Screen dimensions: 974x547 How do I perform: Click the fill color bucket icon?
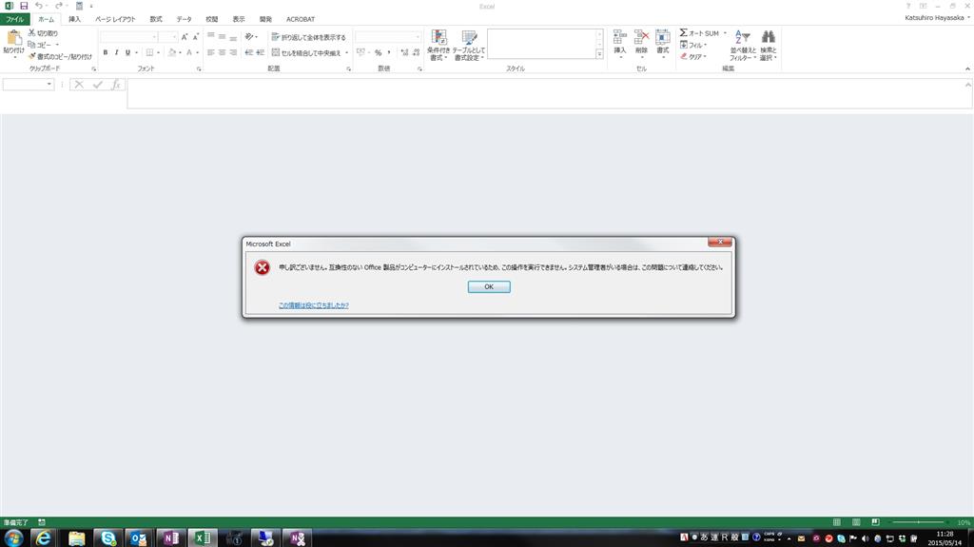(x=172, y=53)
